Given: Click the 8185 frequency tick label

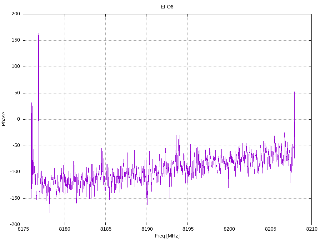Looking at the screenshot, I should (x=105, y=229).
